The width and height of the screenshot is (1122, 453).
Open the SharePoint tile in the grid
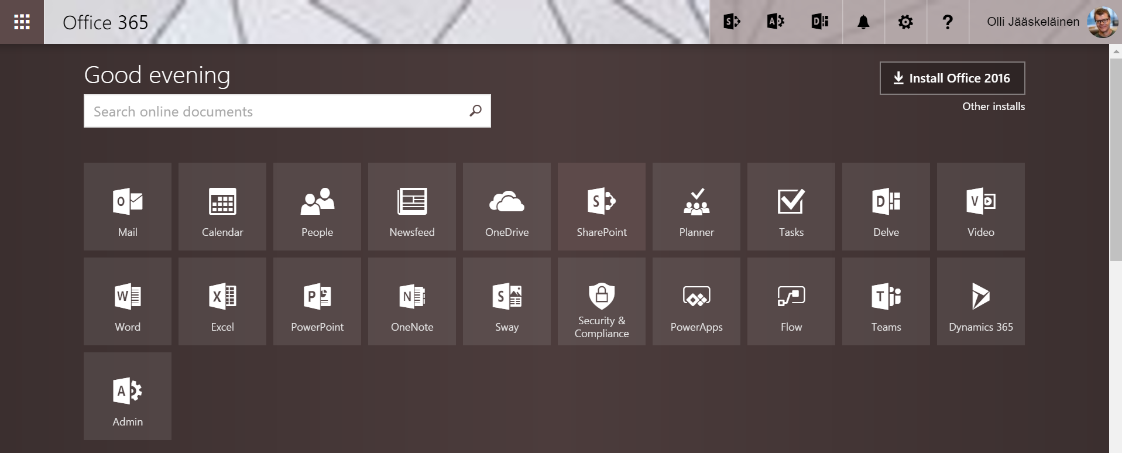coord(602,207)
